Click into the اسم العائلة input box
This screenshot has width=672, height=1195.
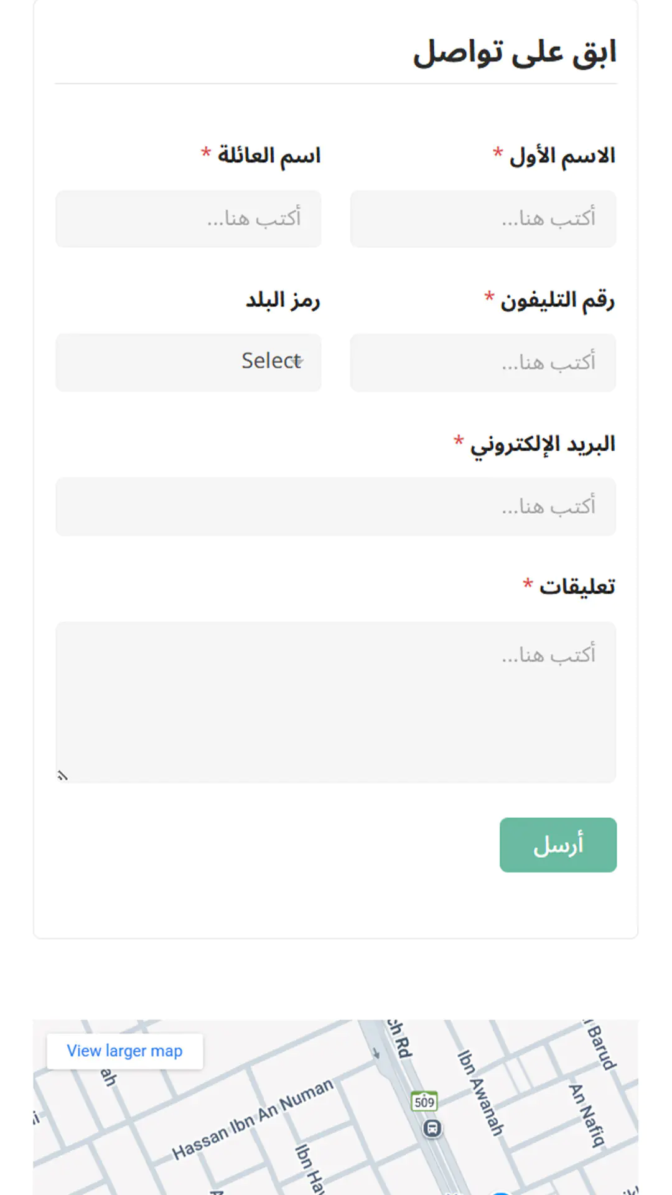pyautogui.click(x=189, y=218)
